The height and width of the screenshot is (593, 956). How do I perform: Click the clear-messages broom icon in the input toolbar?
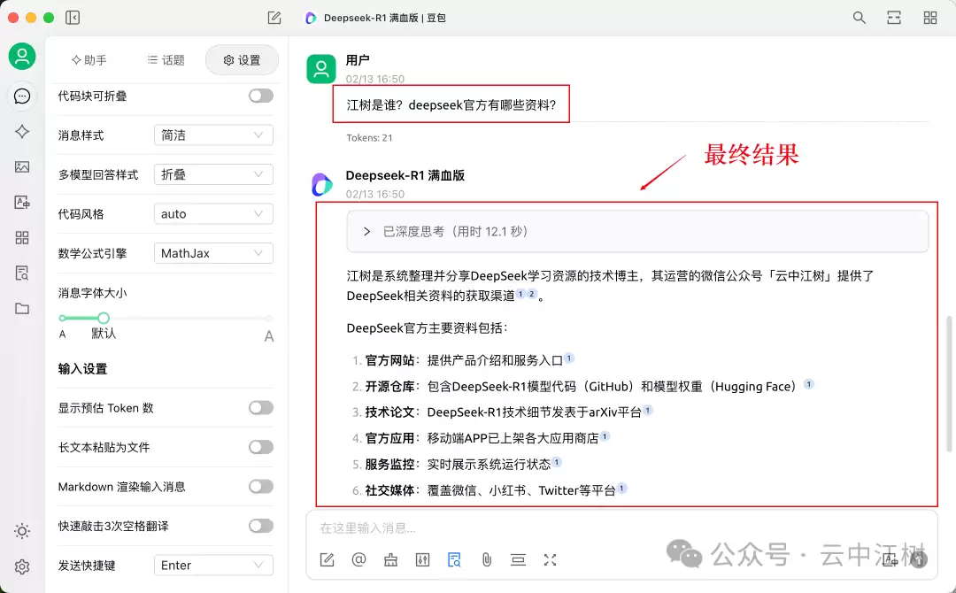(391, 559)
